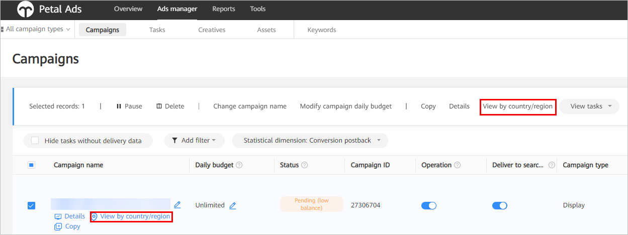Image resolution: width=628 pixels, height=235 pixels.
Task: Click Change campaign name
Action: click(x=250, y=106)
